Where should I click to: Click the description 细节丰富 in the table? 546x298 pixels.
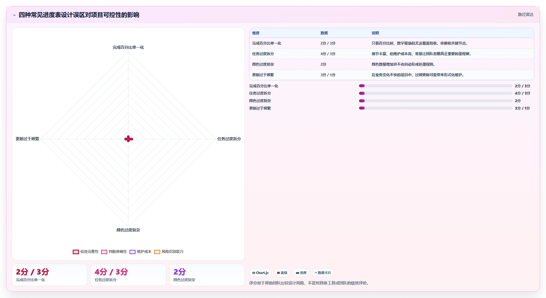(421, 54)
